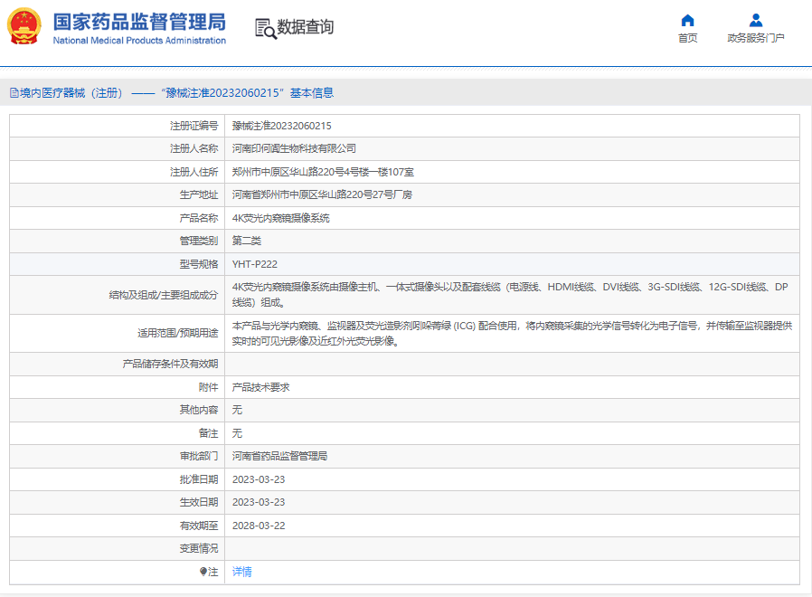
Task: Select model value YHT-P222
Action: point(255,264)
